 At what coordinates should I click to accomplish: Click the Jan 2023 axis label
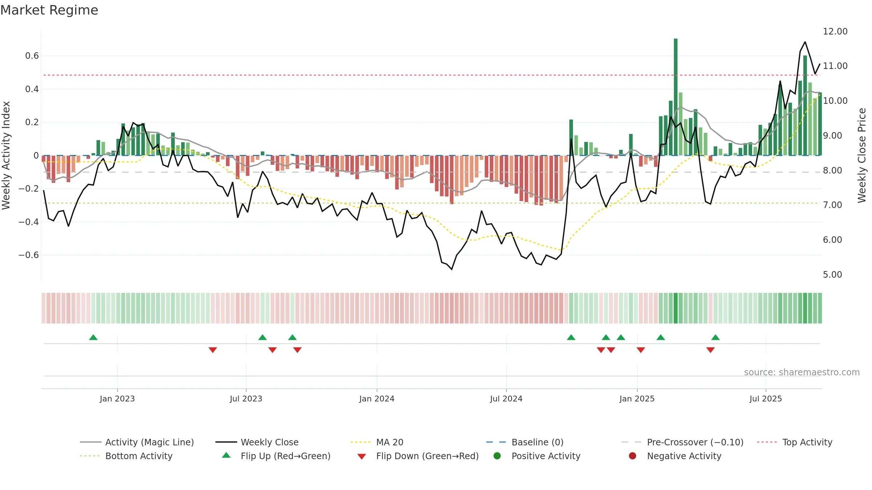click(117, 399)
